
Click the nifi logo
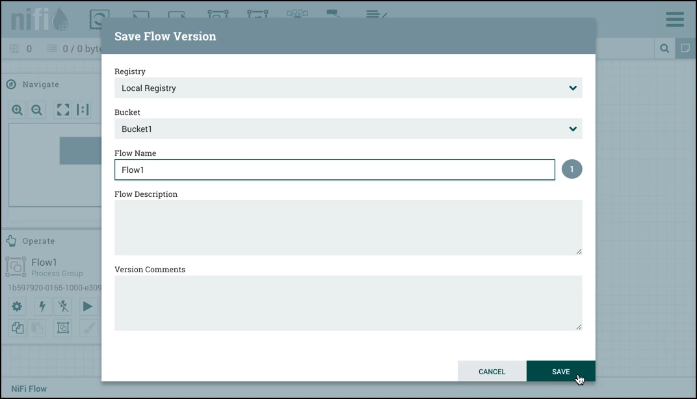39,19
